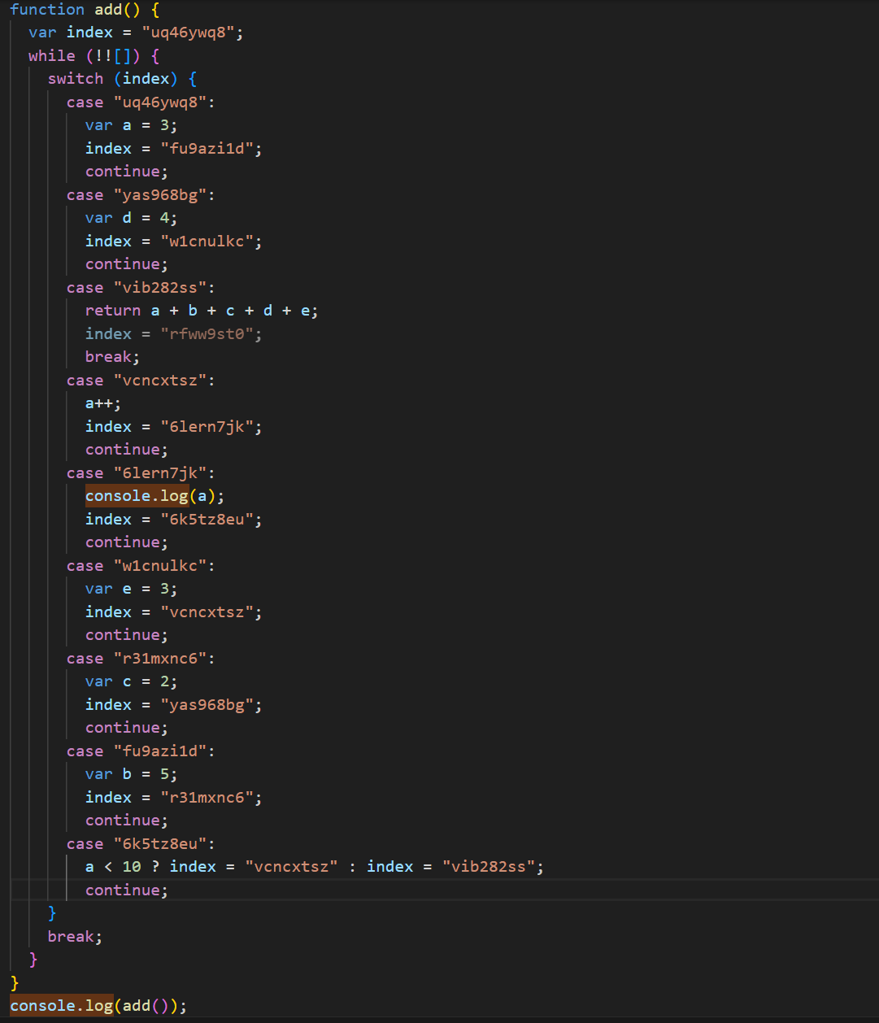
Task: Click continue; under index = "r31mxnc6"
Action: tap(127, 821)
